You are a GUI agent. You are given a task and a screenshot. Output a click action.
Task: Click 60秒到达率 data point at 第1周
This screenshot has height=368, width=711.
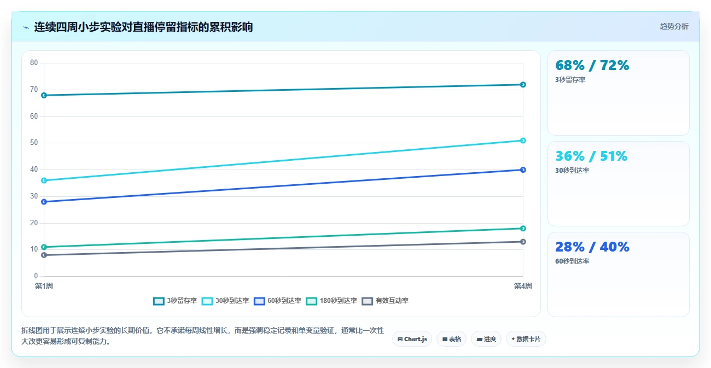[44, 202]
